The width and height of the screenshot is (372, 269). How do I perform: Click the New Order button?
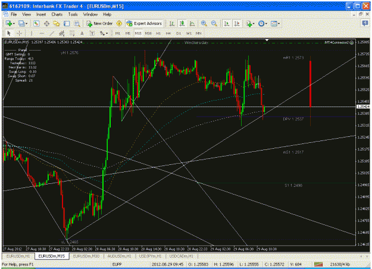click(x=99, y=23)
